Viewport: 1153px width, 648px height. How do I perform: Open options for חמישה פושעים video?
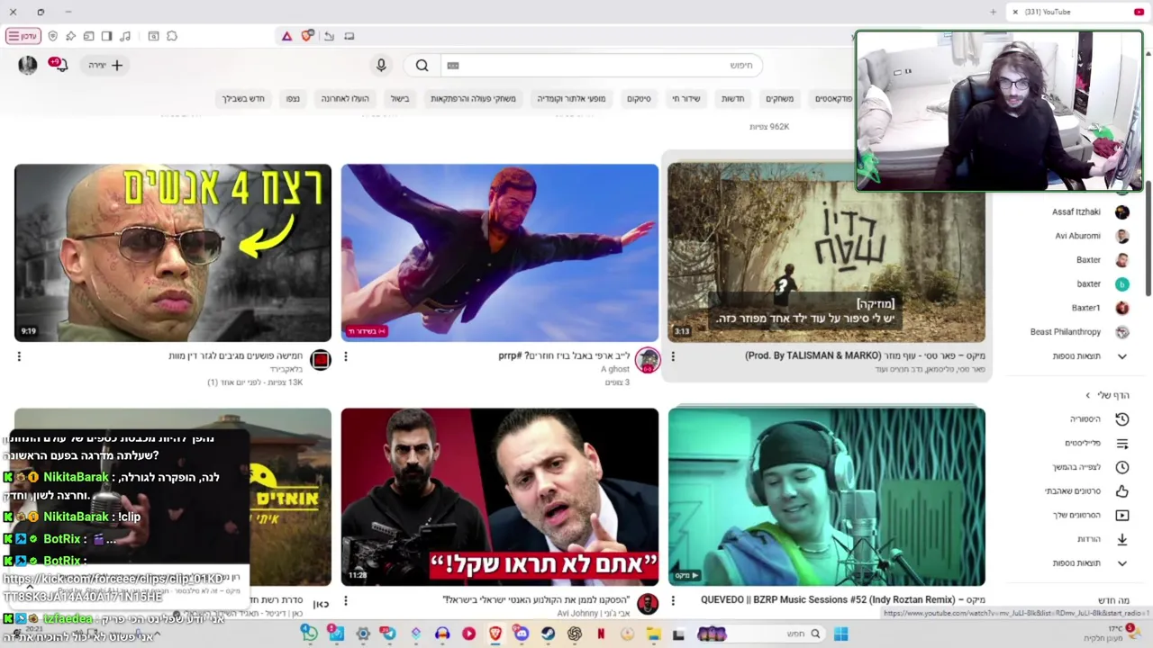point(19,356)
